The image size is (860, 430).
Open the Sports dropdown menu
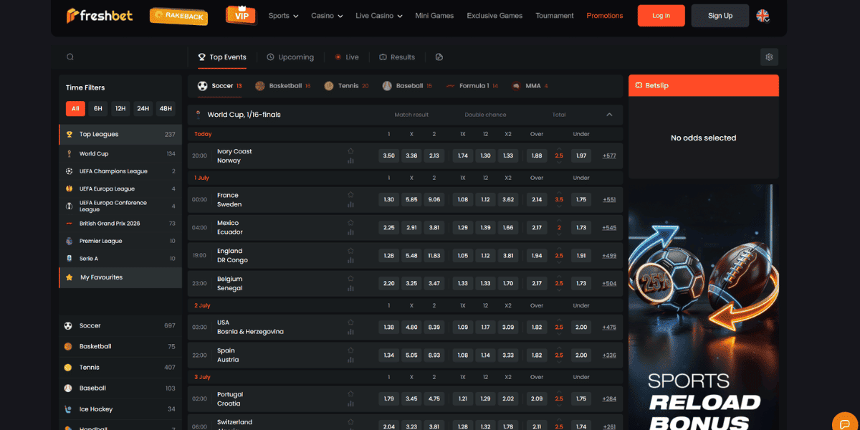283,16
